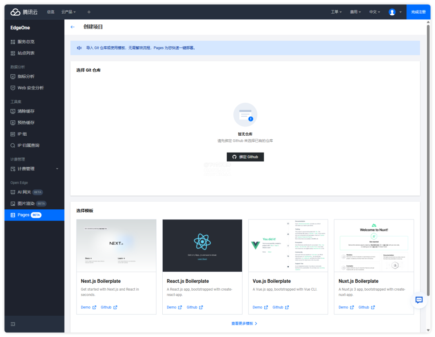Click the user avatar icon
Viewport: 435px width, 337px height.
pos(392,12)
